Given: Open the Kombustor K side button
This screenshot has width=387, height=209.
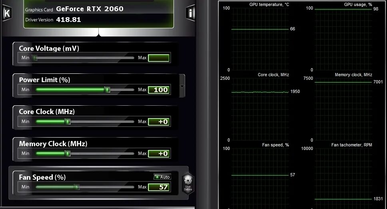Looking at the screenshot, I should (x=7, y=13).
